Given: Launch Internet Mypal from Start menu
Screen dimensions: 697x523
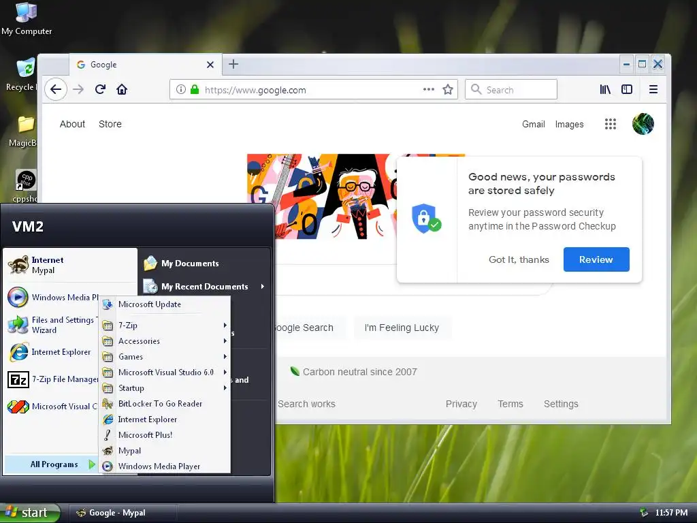Looking at the screenshot, I should coord(70,265).
